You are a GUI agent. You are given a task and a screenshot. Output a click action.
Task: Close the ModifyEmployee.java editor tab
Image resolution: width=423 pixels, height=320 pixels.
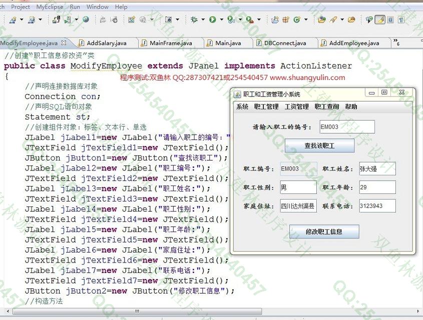[64, 43]
